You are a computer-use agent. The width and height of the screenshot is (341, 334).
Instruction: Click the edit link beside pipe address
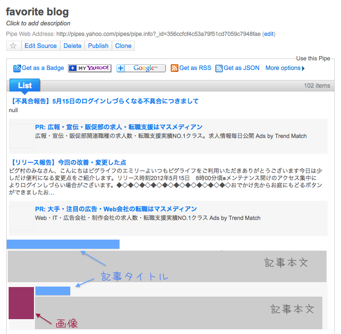[269, 34]
